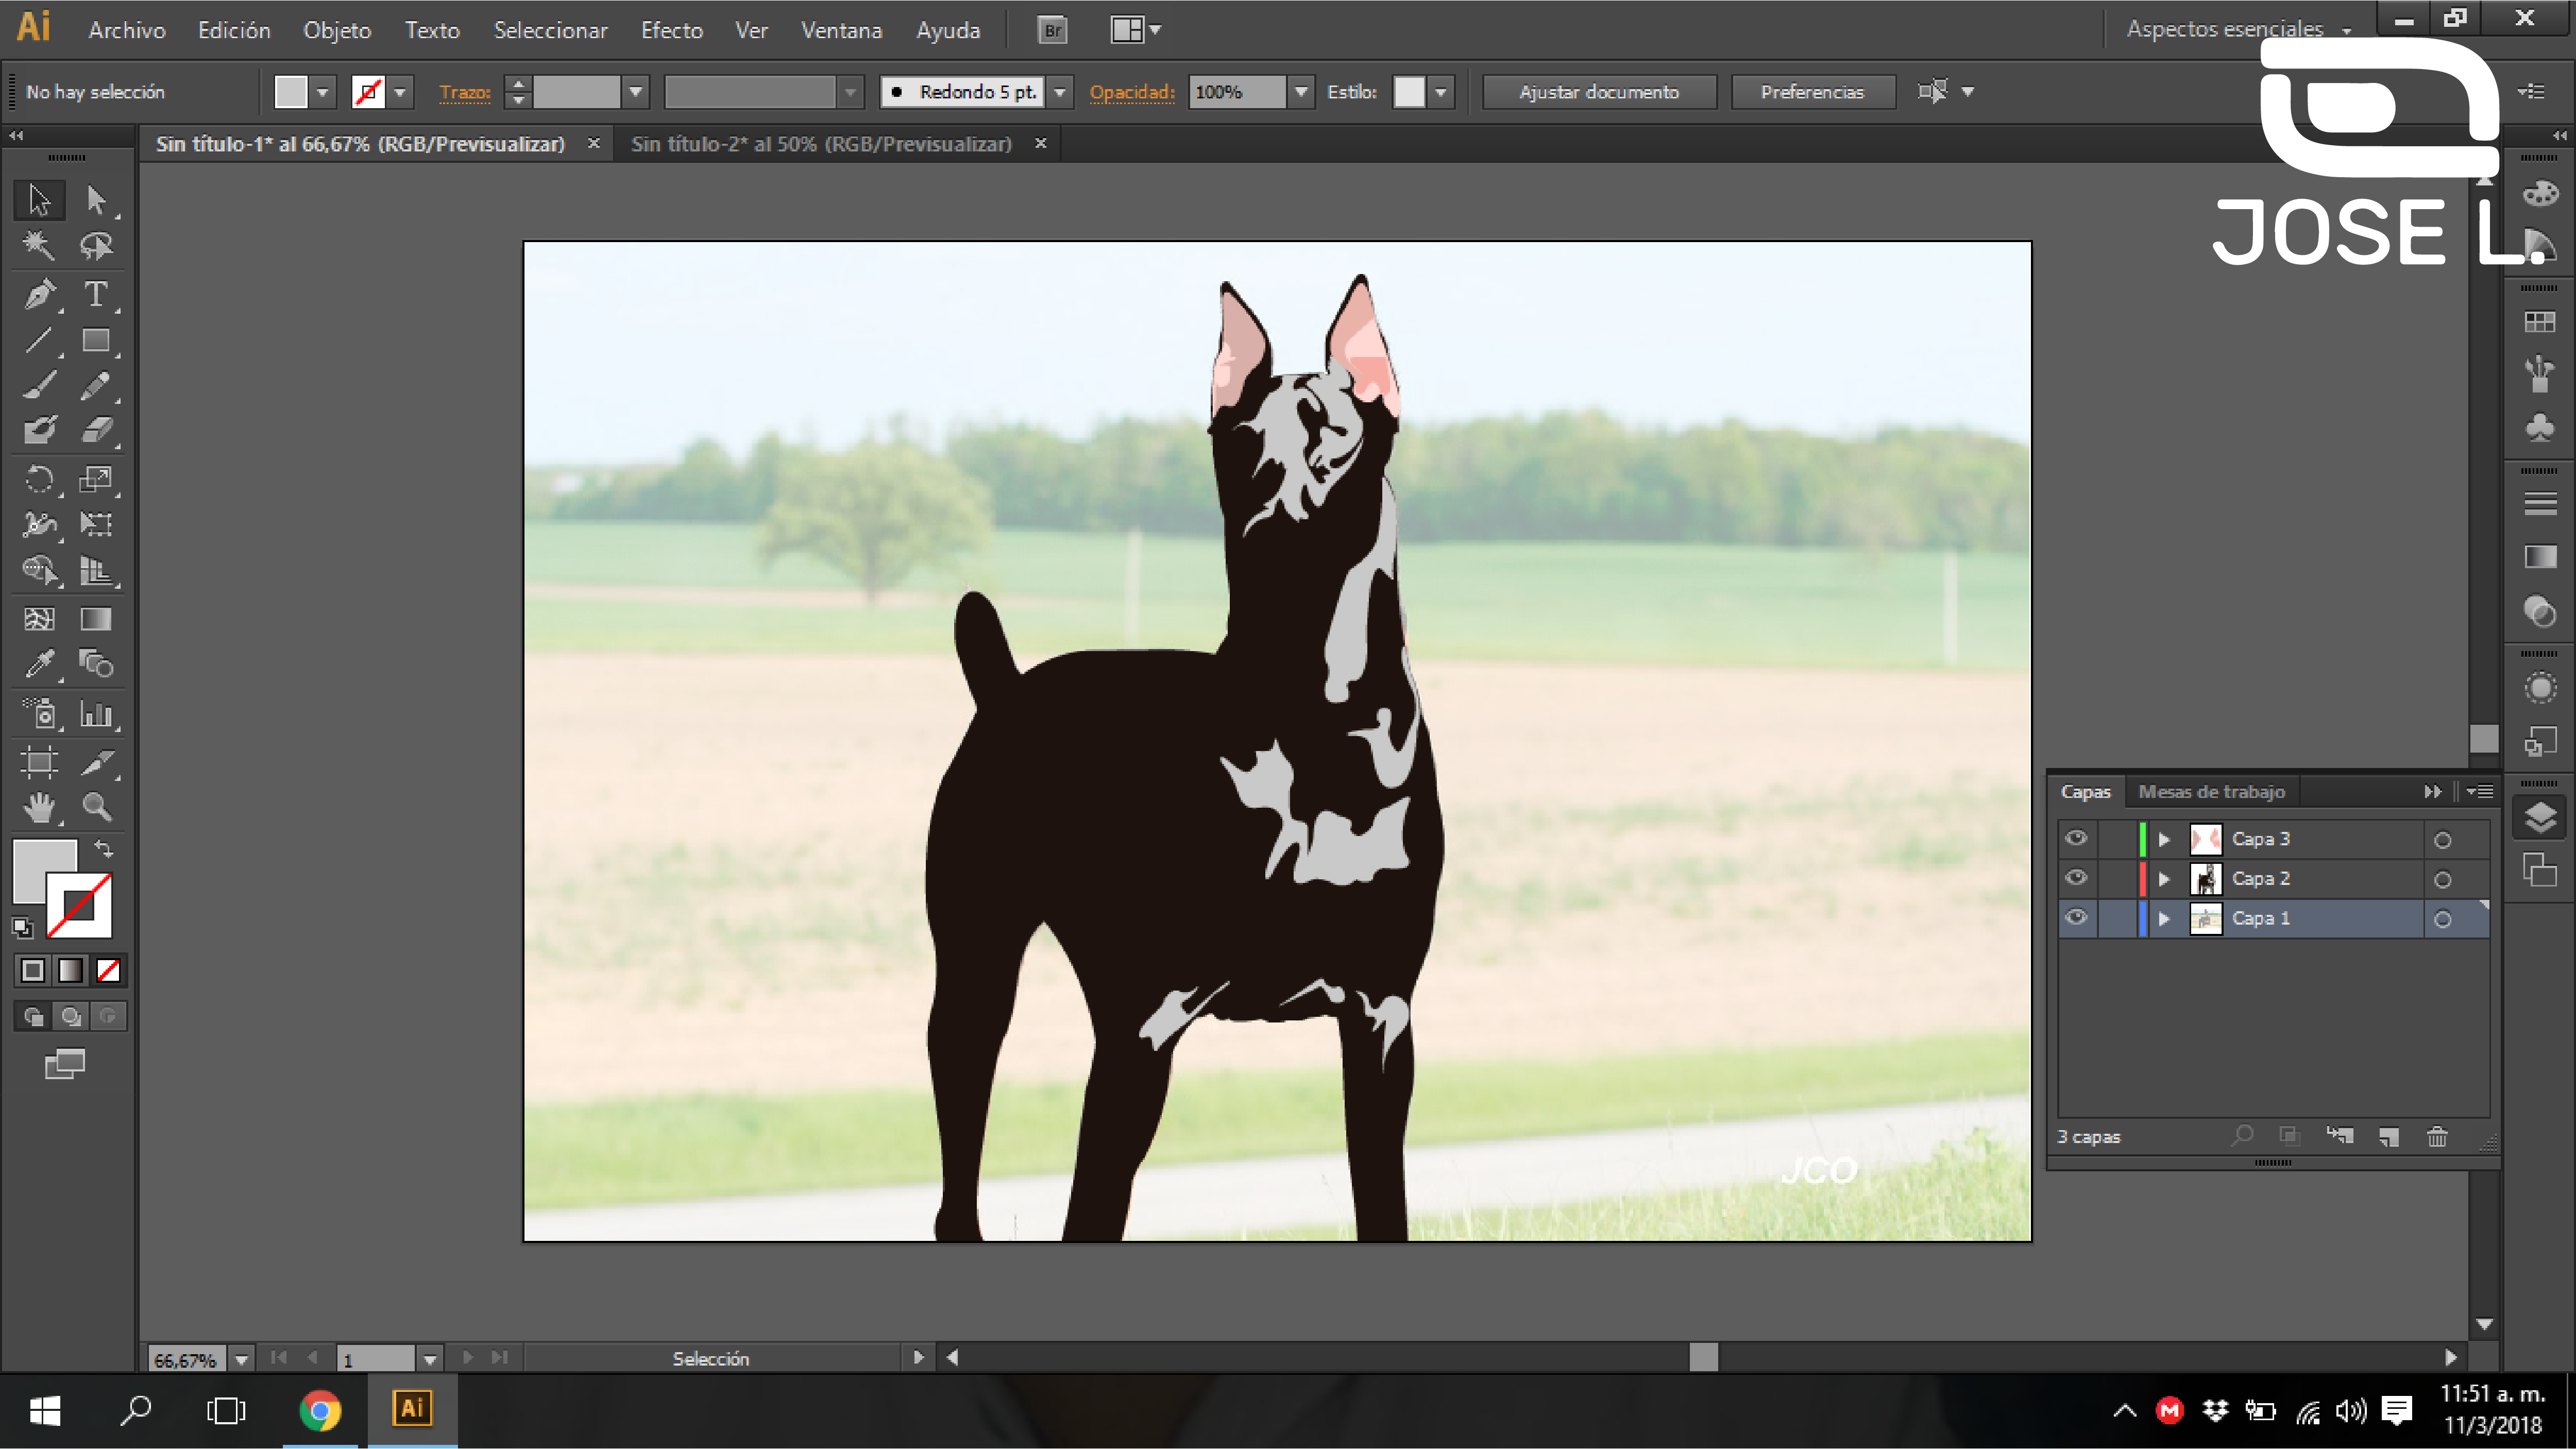Image resolution: width=2576 pixels, height=1449 pixels.
Task: Open the Redondo 5 pt. brush dropdown
Action: click(x=1060, y=92)
